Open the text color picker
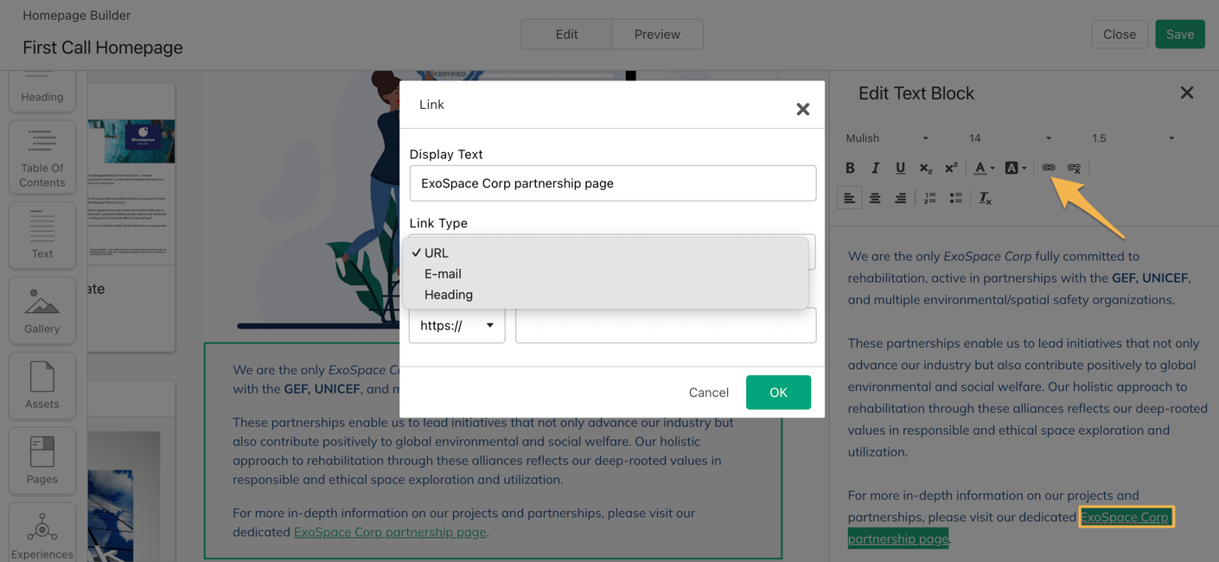This screenshot has height=562, width=1219. pyautogui.click(x=984, y=168)
